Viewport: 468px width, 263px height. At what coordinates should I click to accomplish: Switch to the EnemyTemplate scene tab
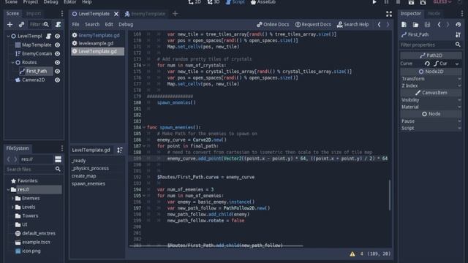pyautogui.click(x=145, y=14)
